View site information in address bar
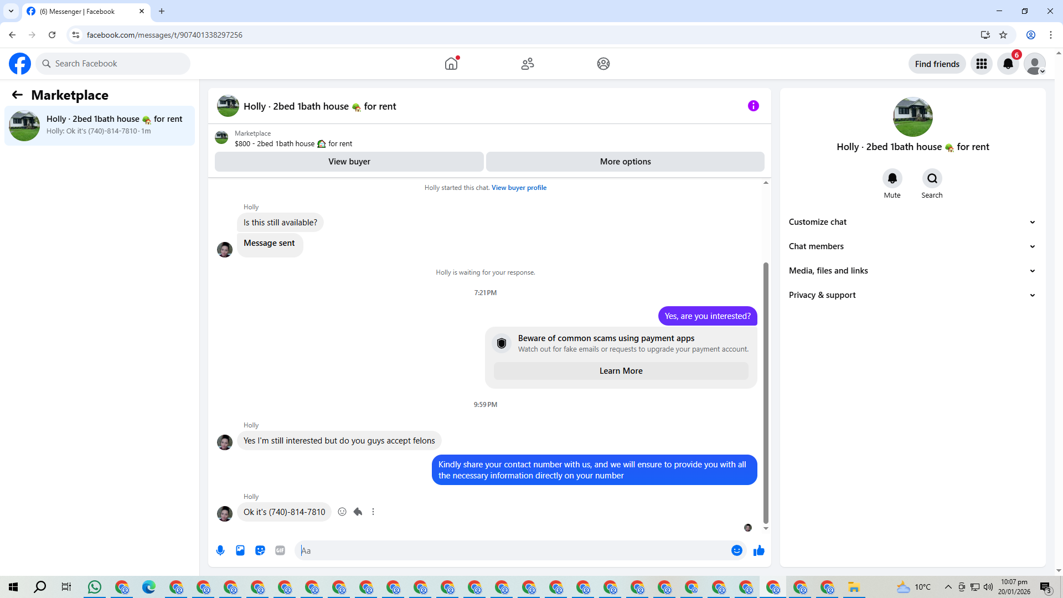The width and height of the screenshot is (1063, 598). pyautogui.click(x=76, y=35)
